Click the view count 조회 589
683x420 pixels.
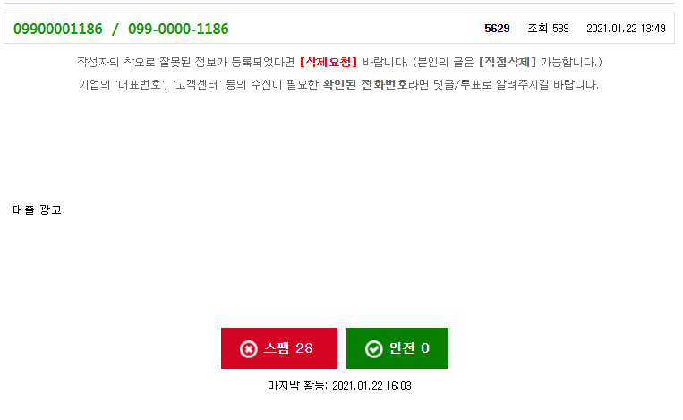click(x=549, y=29)
